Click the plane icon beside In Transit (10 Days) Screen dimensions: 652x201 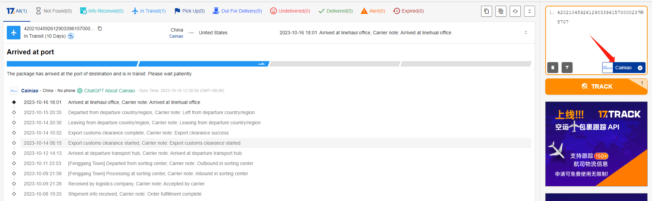tap(71, 36)
